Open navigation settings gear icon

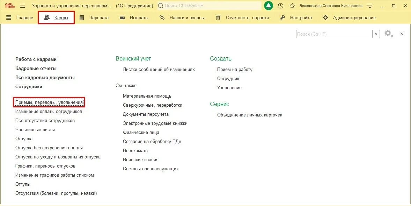(x=389, y=34)
